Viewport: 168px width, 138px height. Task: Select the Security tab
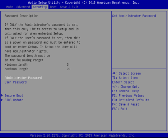[x=40, y=7]
